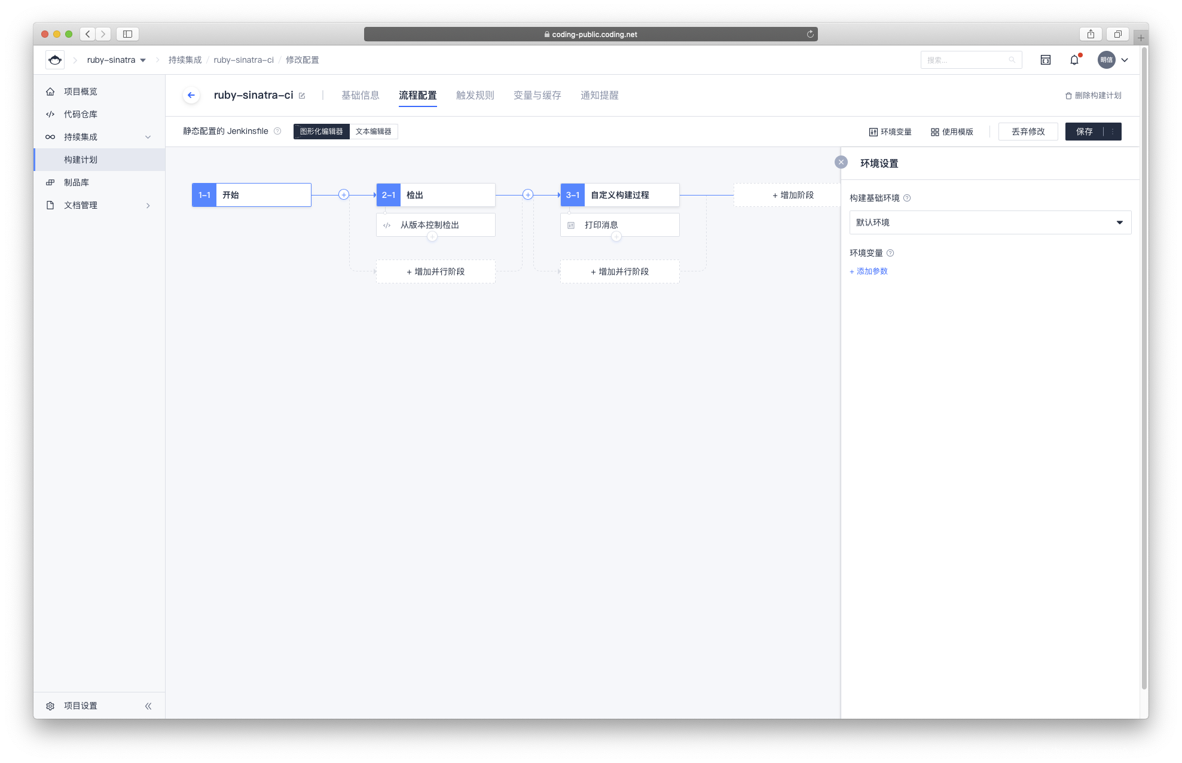This screenshot has height=763, width=1182.
Task: Click the help icon next to 构建基础环境
Action: [907, 198]
